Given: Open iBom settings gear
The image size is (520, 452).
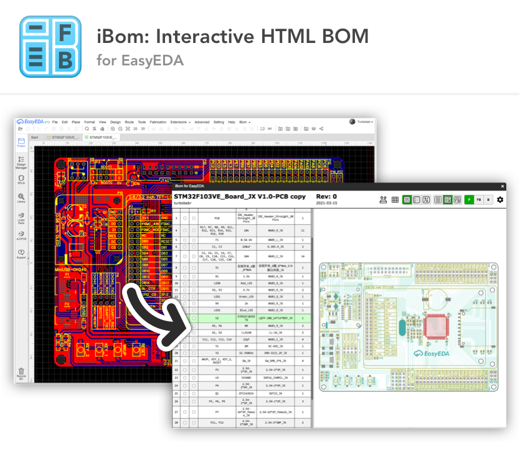Looking at the screenshot, I should click(500, 200).
